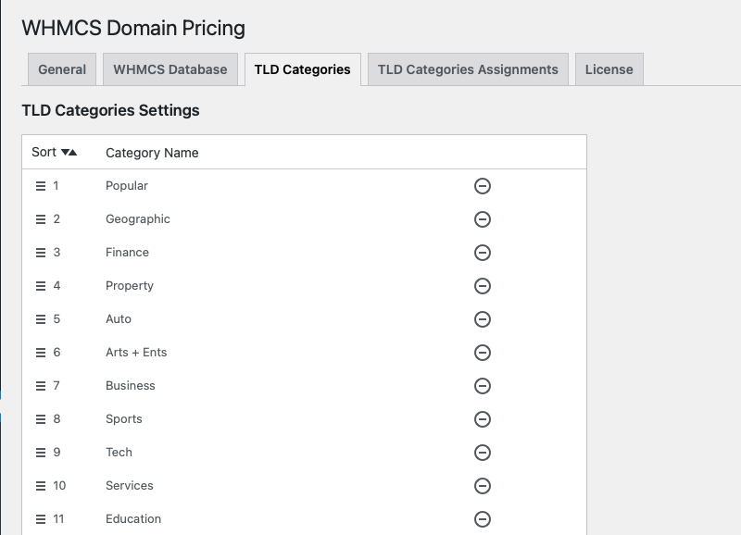Grab the drag handle for Arts + Ents row
The width and height of the screenshot is (741, 535).
pos(41,353)
